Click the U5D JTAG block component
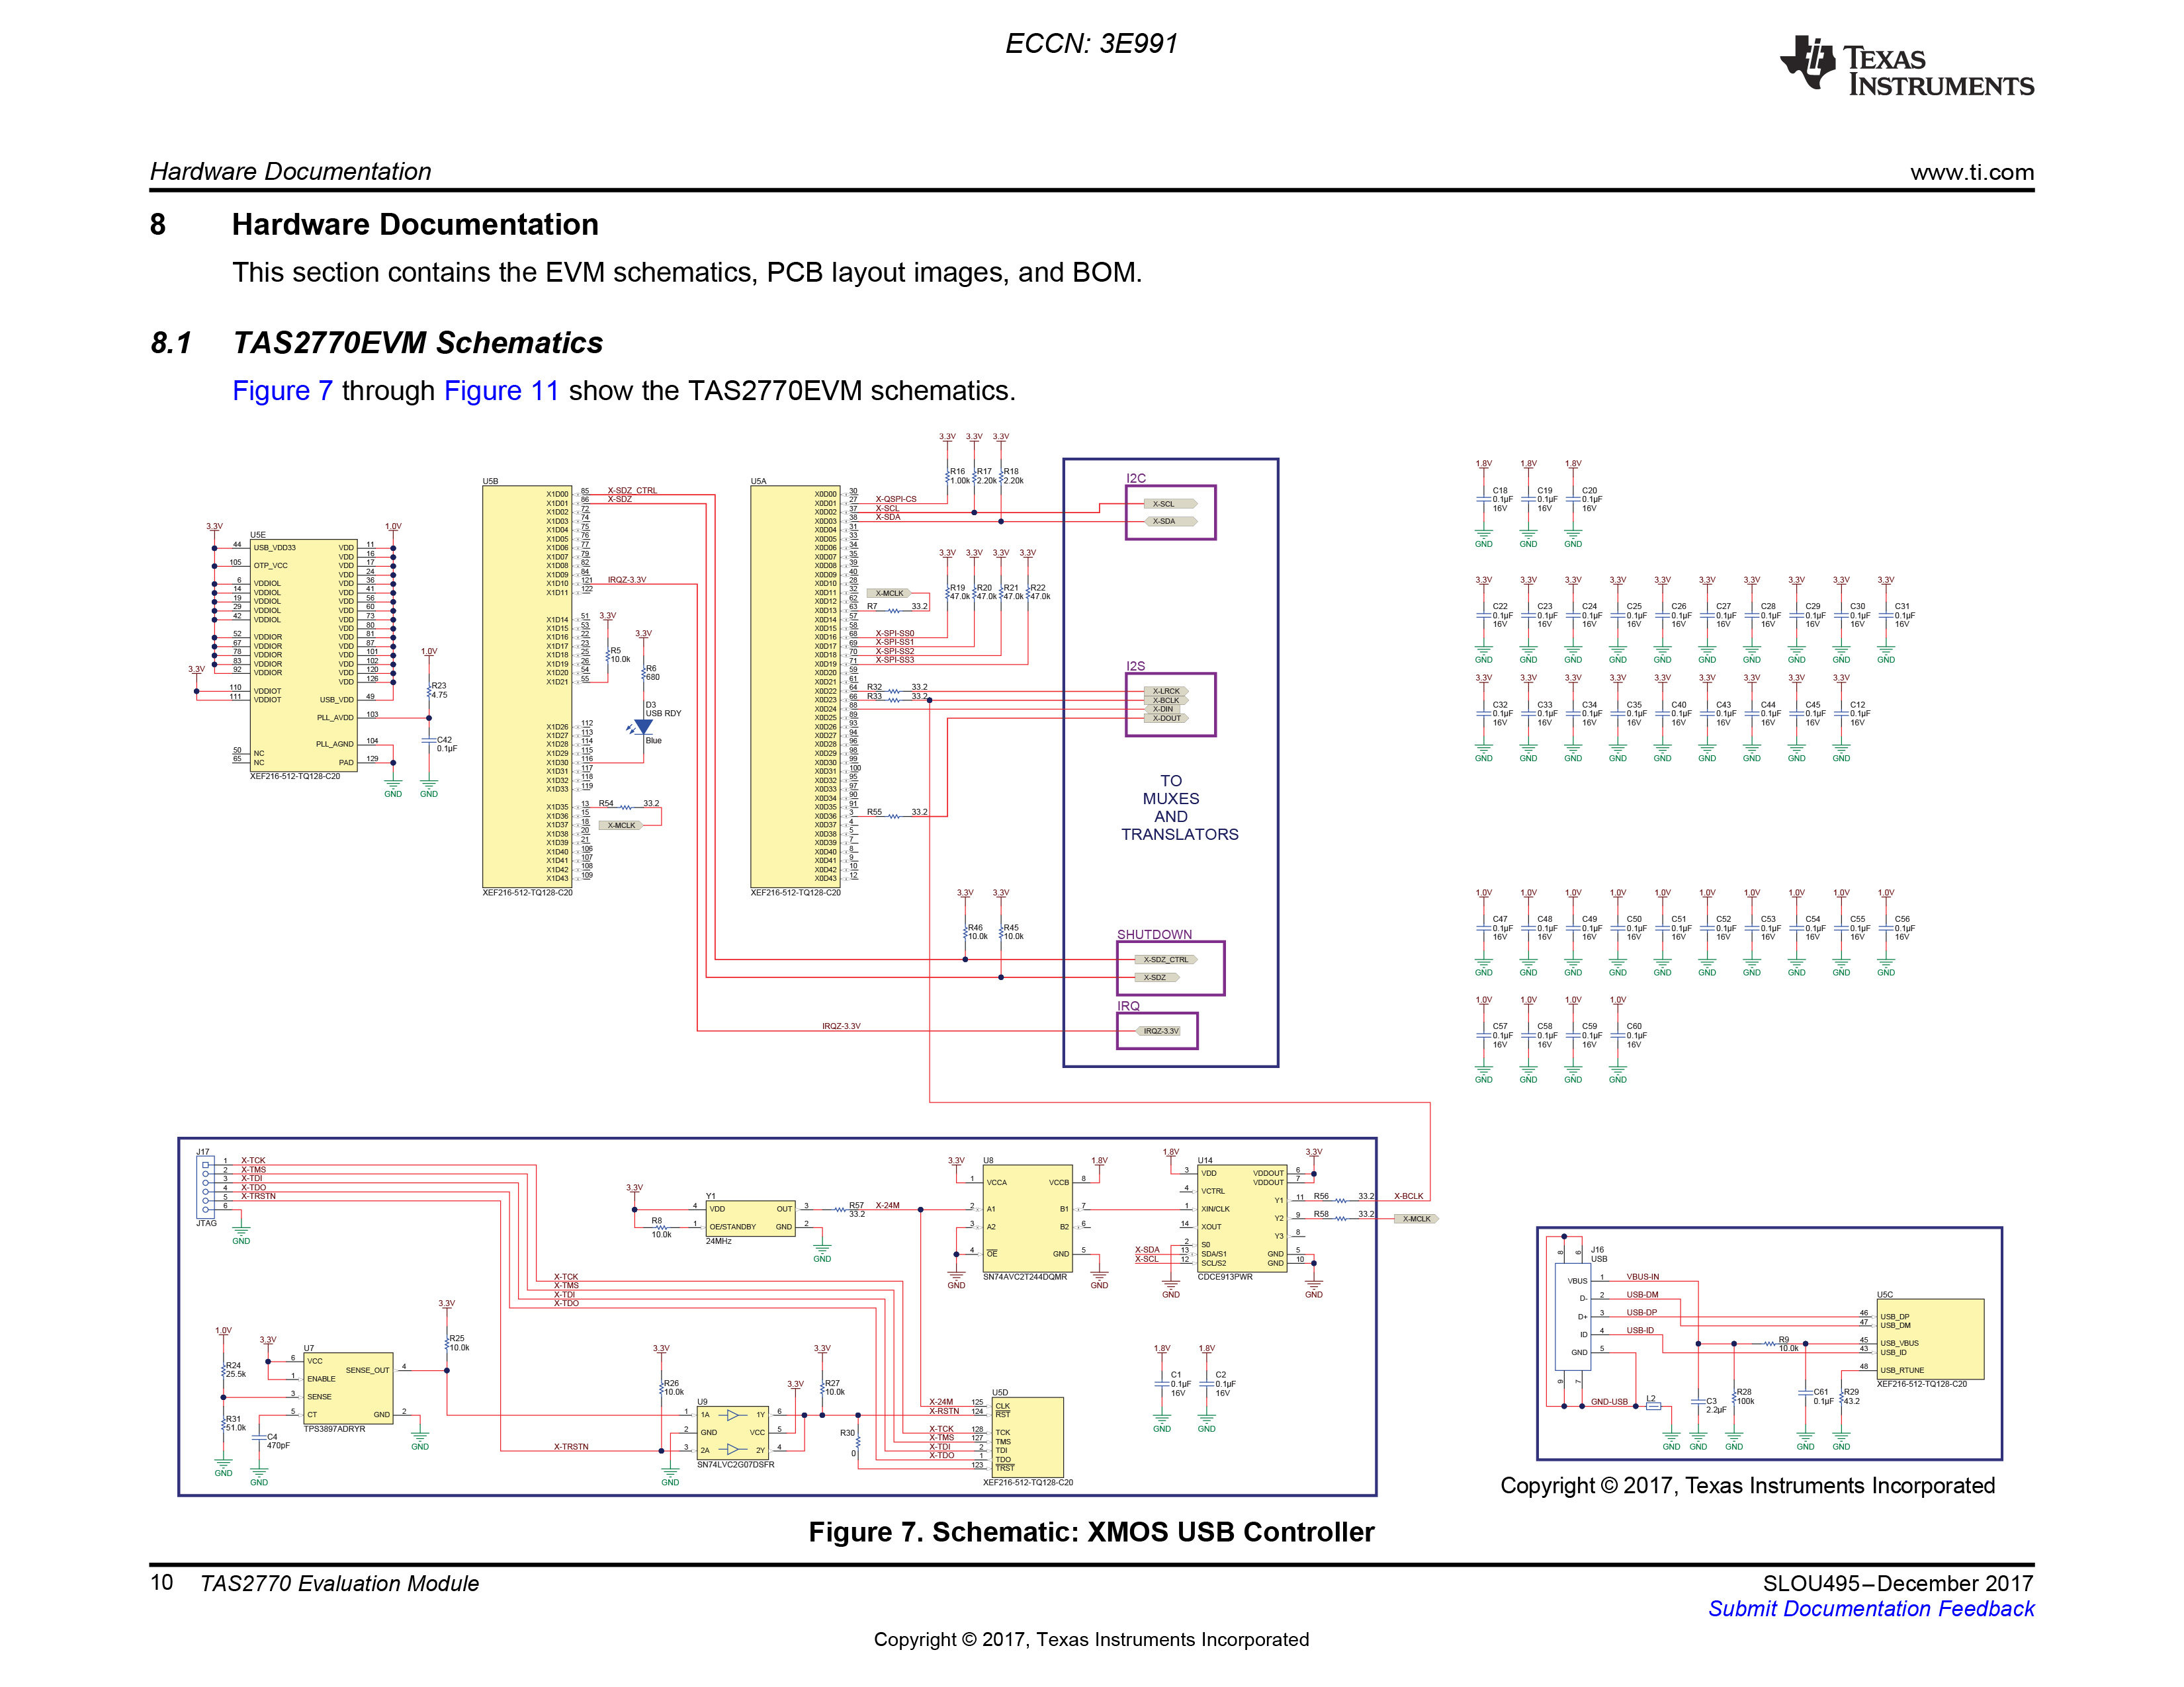Viewport: 2184px width, 1687px height. [x=1027, y=1437]
